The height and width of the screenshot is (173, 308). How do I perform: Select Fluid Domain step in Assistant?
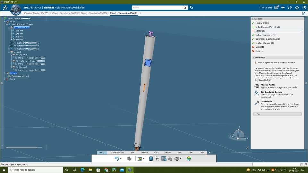[x=262, y=23]
